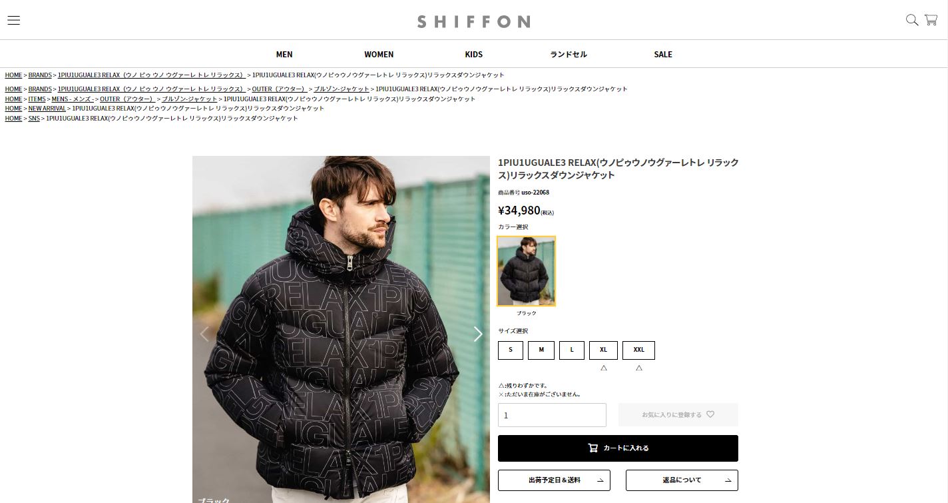Open the WOMEN menu
This screenshot has width=948, height=503.
379,54
